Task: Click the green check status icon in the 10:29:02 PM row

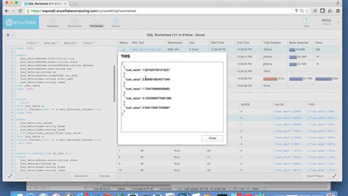Action: pos(123,50)
